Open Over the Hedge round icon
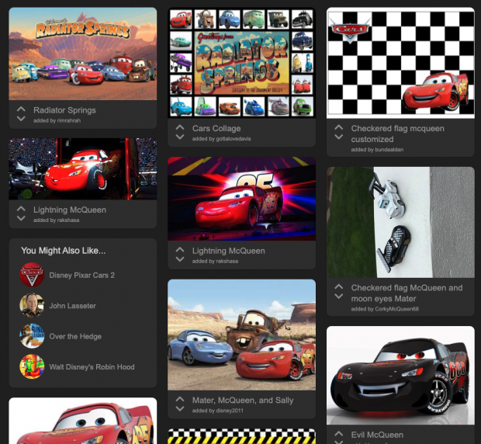481x444 pixels. (32, 336)
